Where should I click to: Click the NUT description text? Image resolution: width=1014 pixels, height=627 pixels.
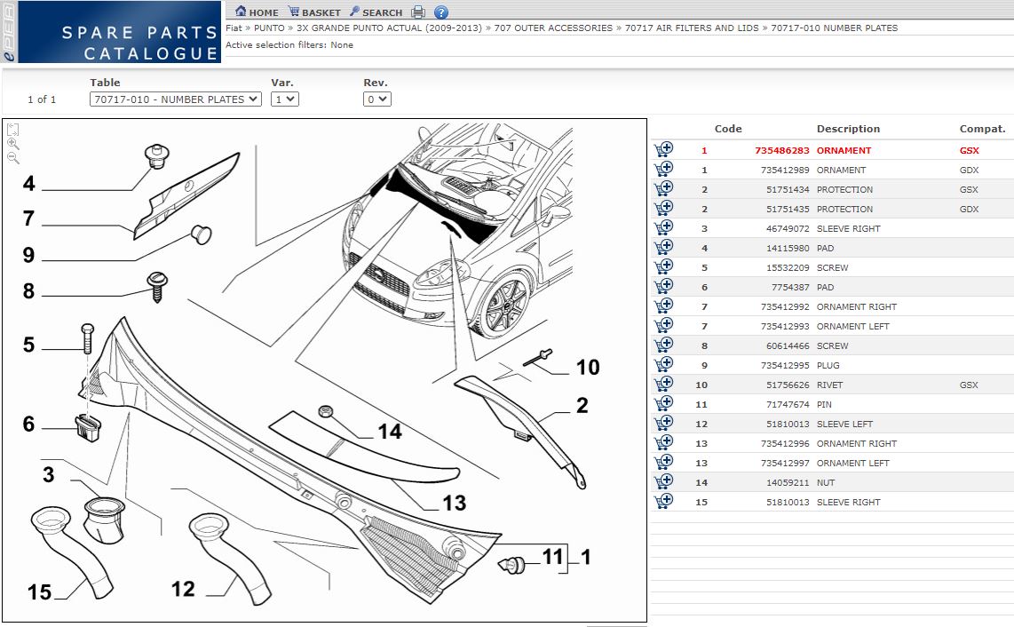pyautogui.click(x=826, y=482)
